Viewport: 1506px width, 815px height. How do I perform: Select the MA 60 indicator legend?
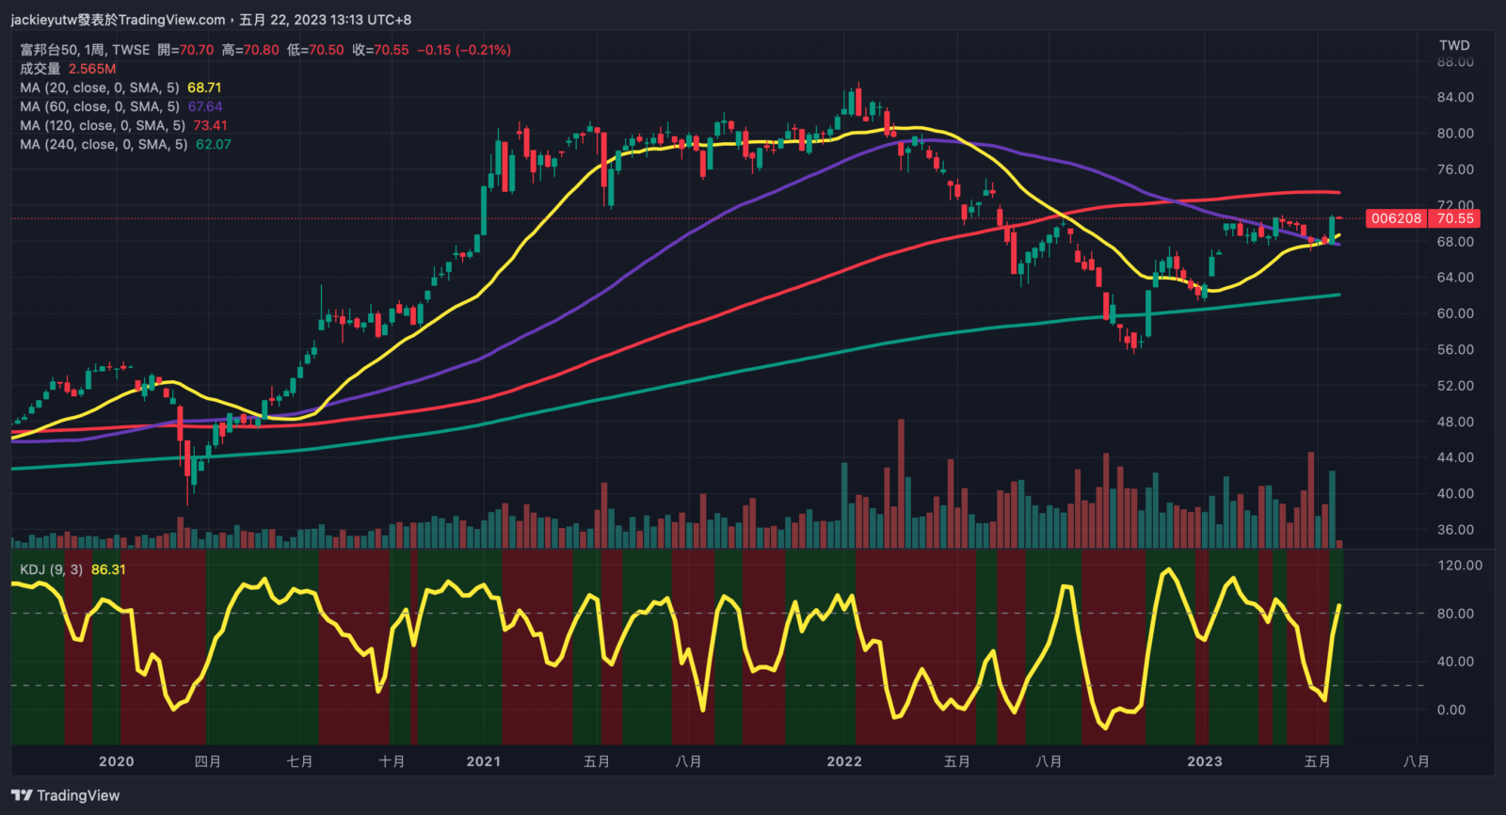click(99, 106)
